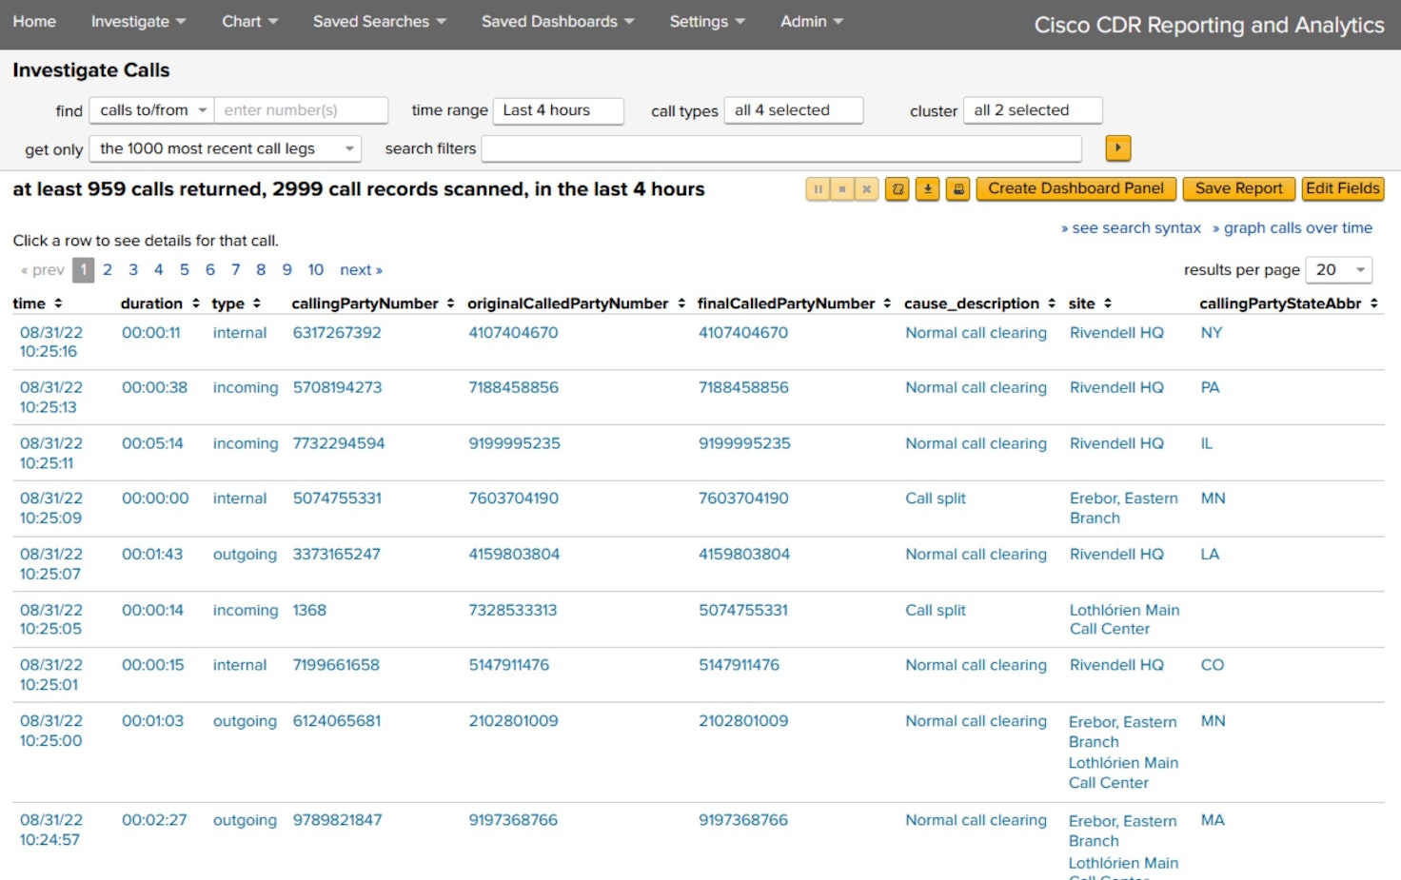Image resolution: width=1401 pixels, height=880 pixels.
Task: Go to results page 5
Action: 185,270
